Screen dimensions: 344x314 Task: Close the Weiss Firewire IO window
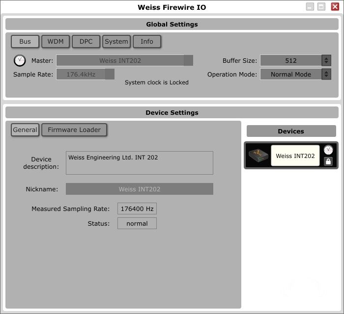[x=335, y=6]
